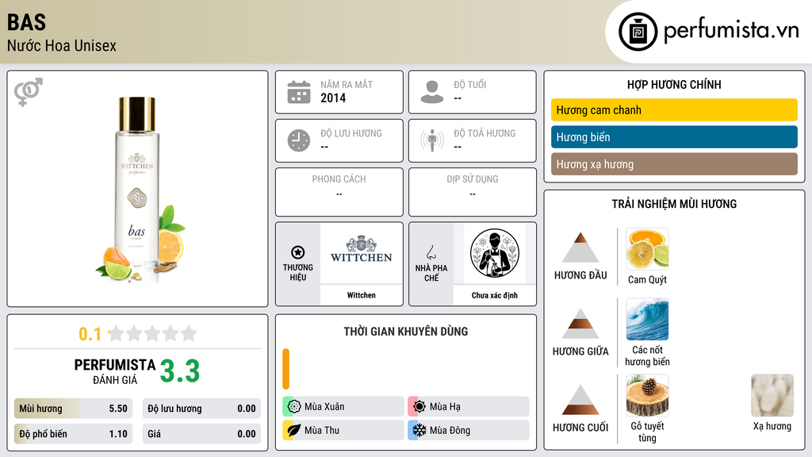Click the Dịp sử dụng card
The height and width of the screenshot is (457, 812).
click(x=473, y=192)
